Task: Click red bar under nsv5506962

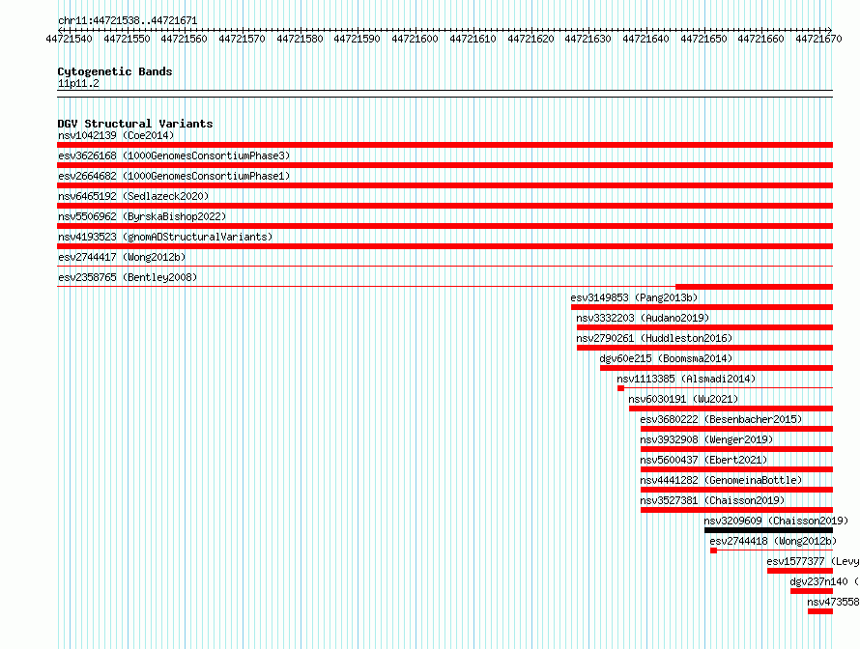Action: [x=444, y=226]
